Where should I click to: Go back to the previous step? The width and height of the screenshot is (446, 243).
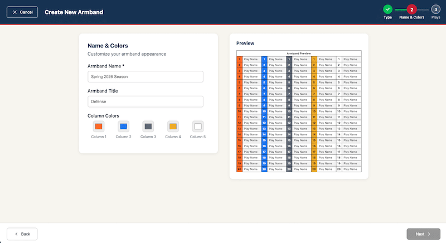[22, 234]
